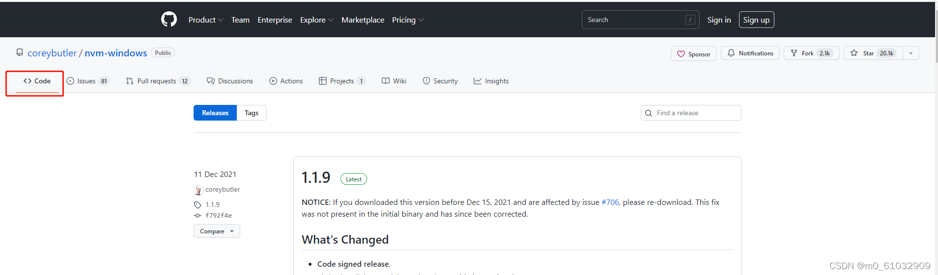Click the Issues count badge 81
938x275 pixels.
click(104, 81)
